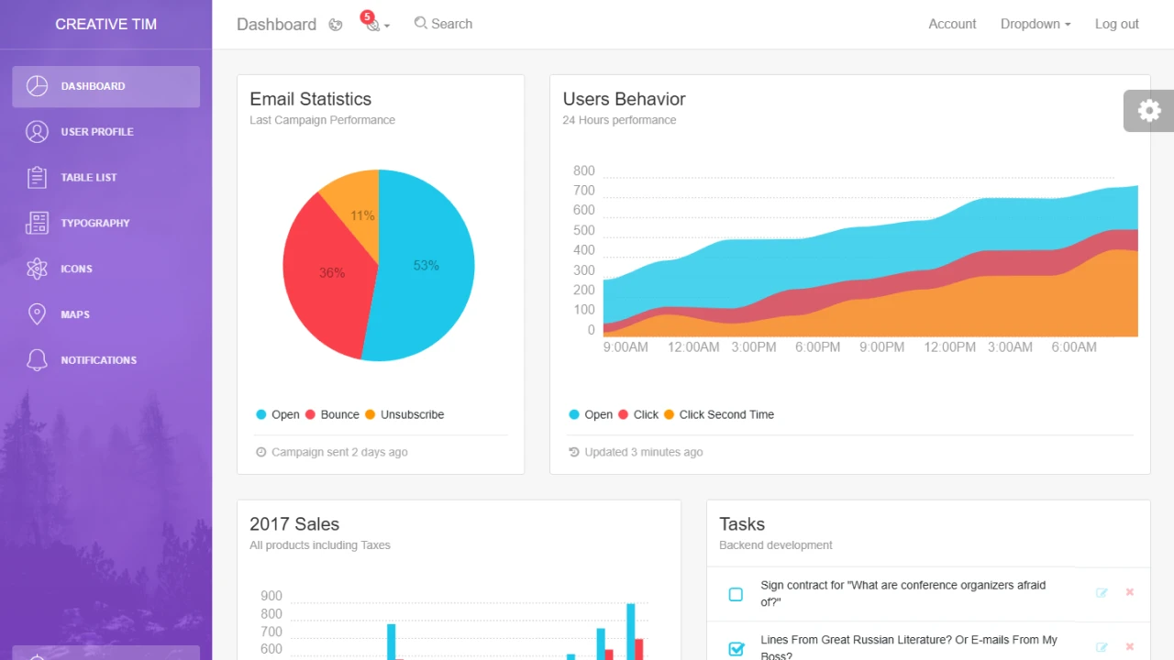Image resolution: width=1174 pixels, height=660 pixels.
Task: Click the magnifier Search icon
Action: [x=421, y=23]
